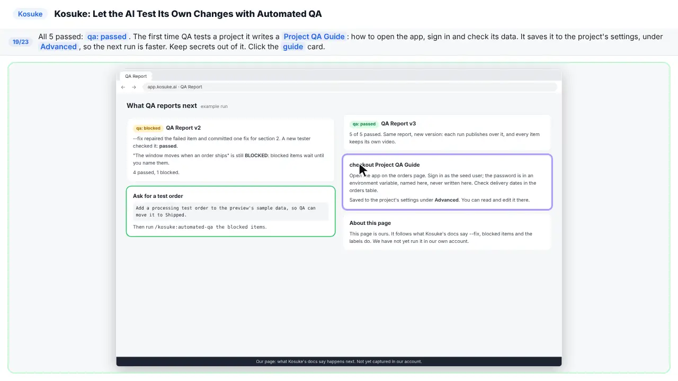The image size is (678, 381).
Task: Click the 'guide' chip in the instructions
Action: pyautogui.click(x=293, y=47)
